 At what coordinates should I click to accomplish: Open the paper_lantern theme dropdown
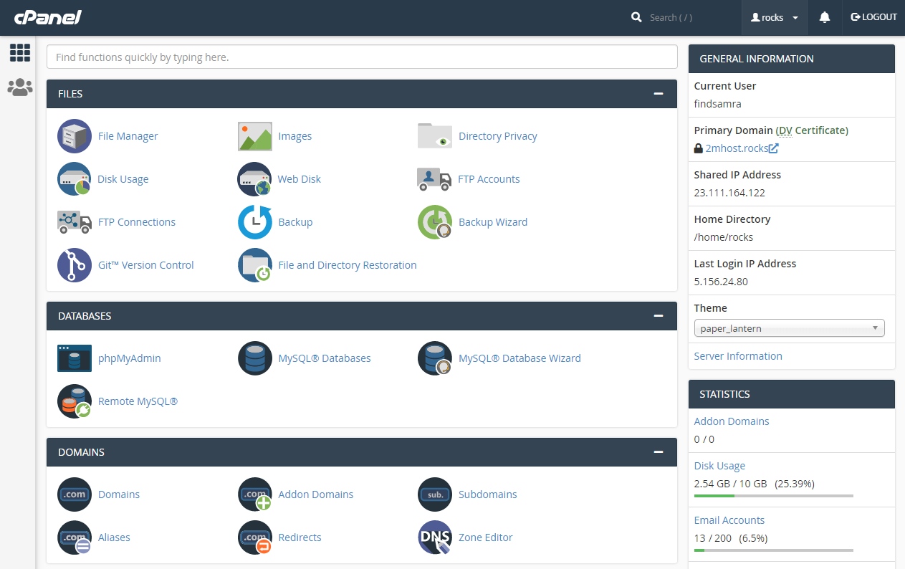pyautogui.click(x=789, y=328)
